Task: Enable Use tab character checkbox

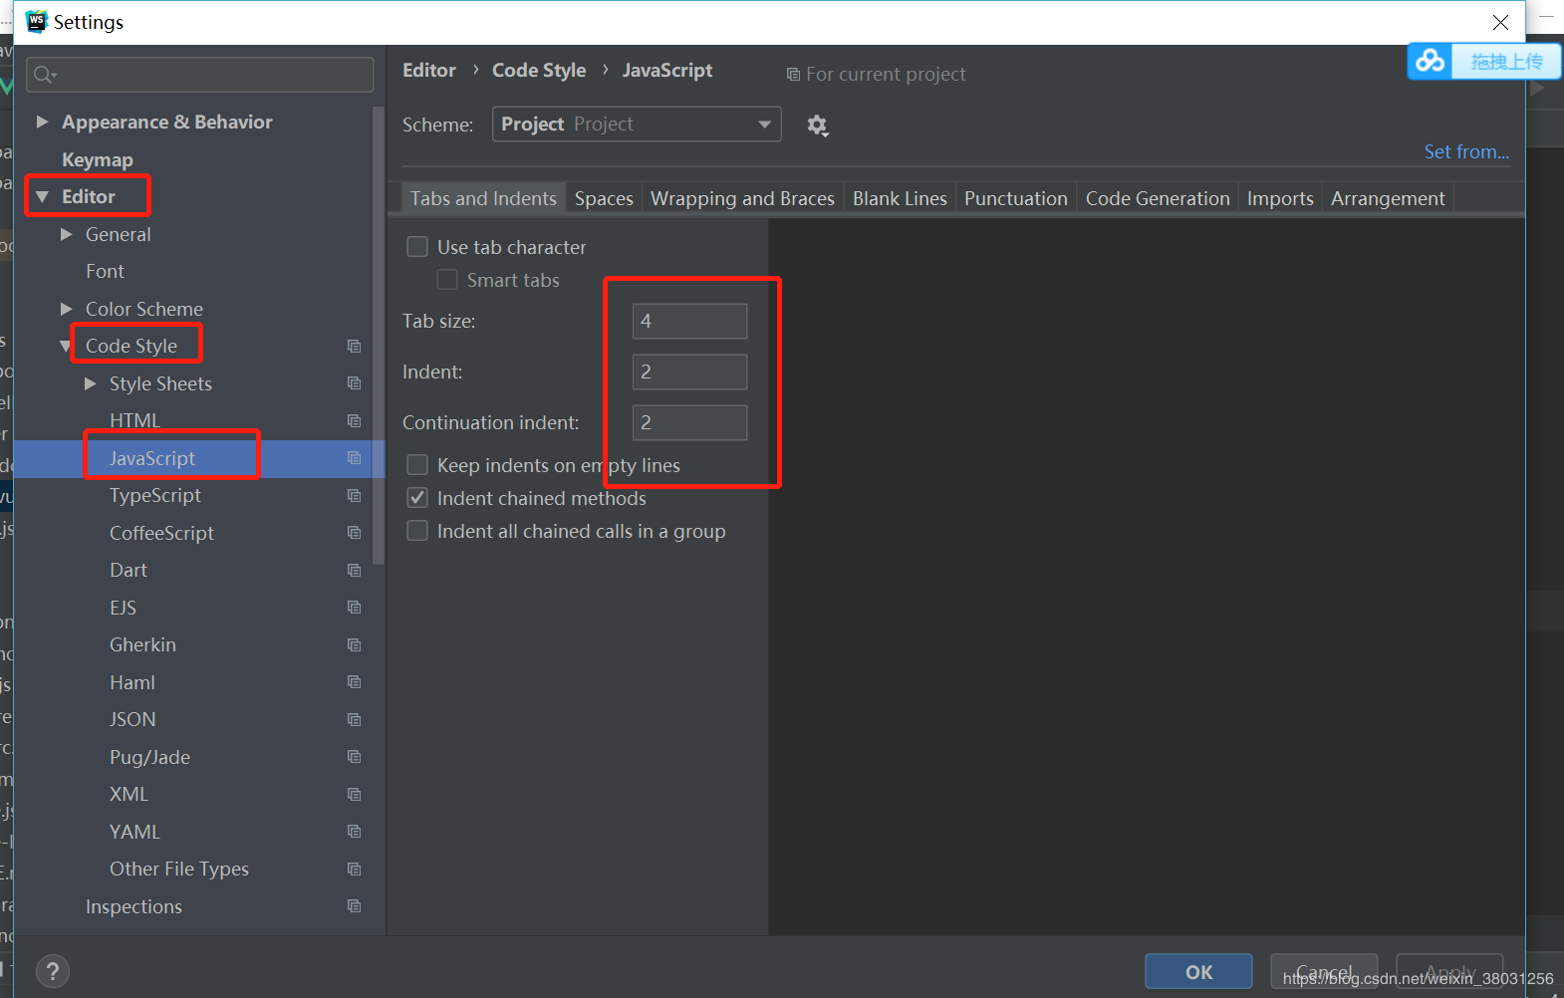Action: [x=417, y=247]
